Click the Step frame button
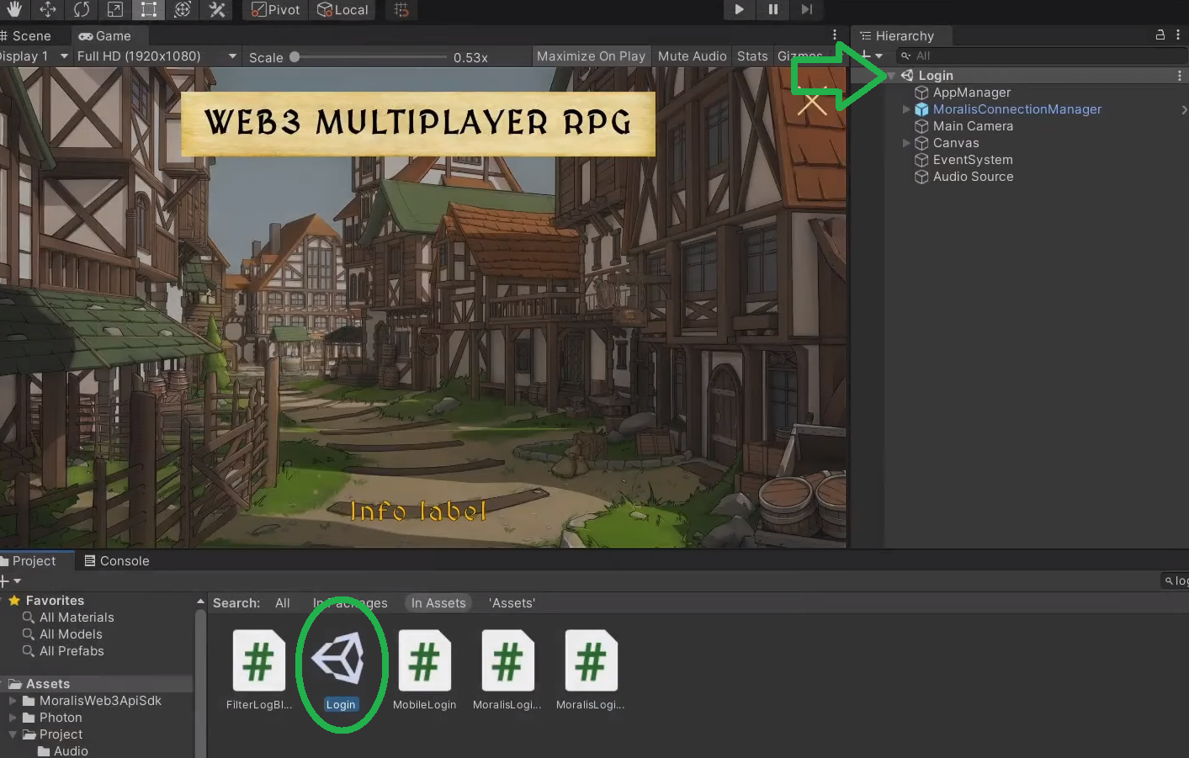 tap(806, 10)
